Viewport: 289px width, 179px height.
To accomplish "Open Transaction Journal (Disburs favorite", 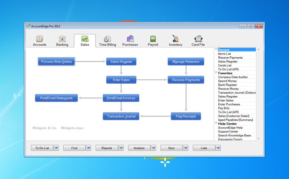I will (x=237, y=93).
